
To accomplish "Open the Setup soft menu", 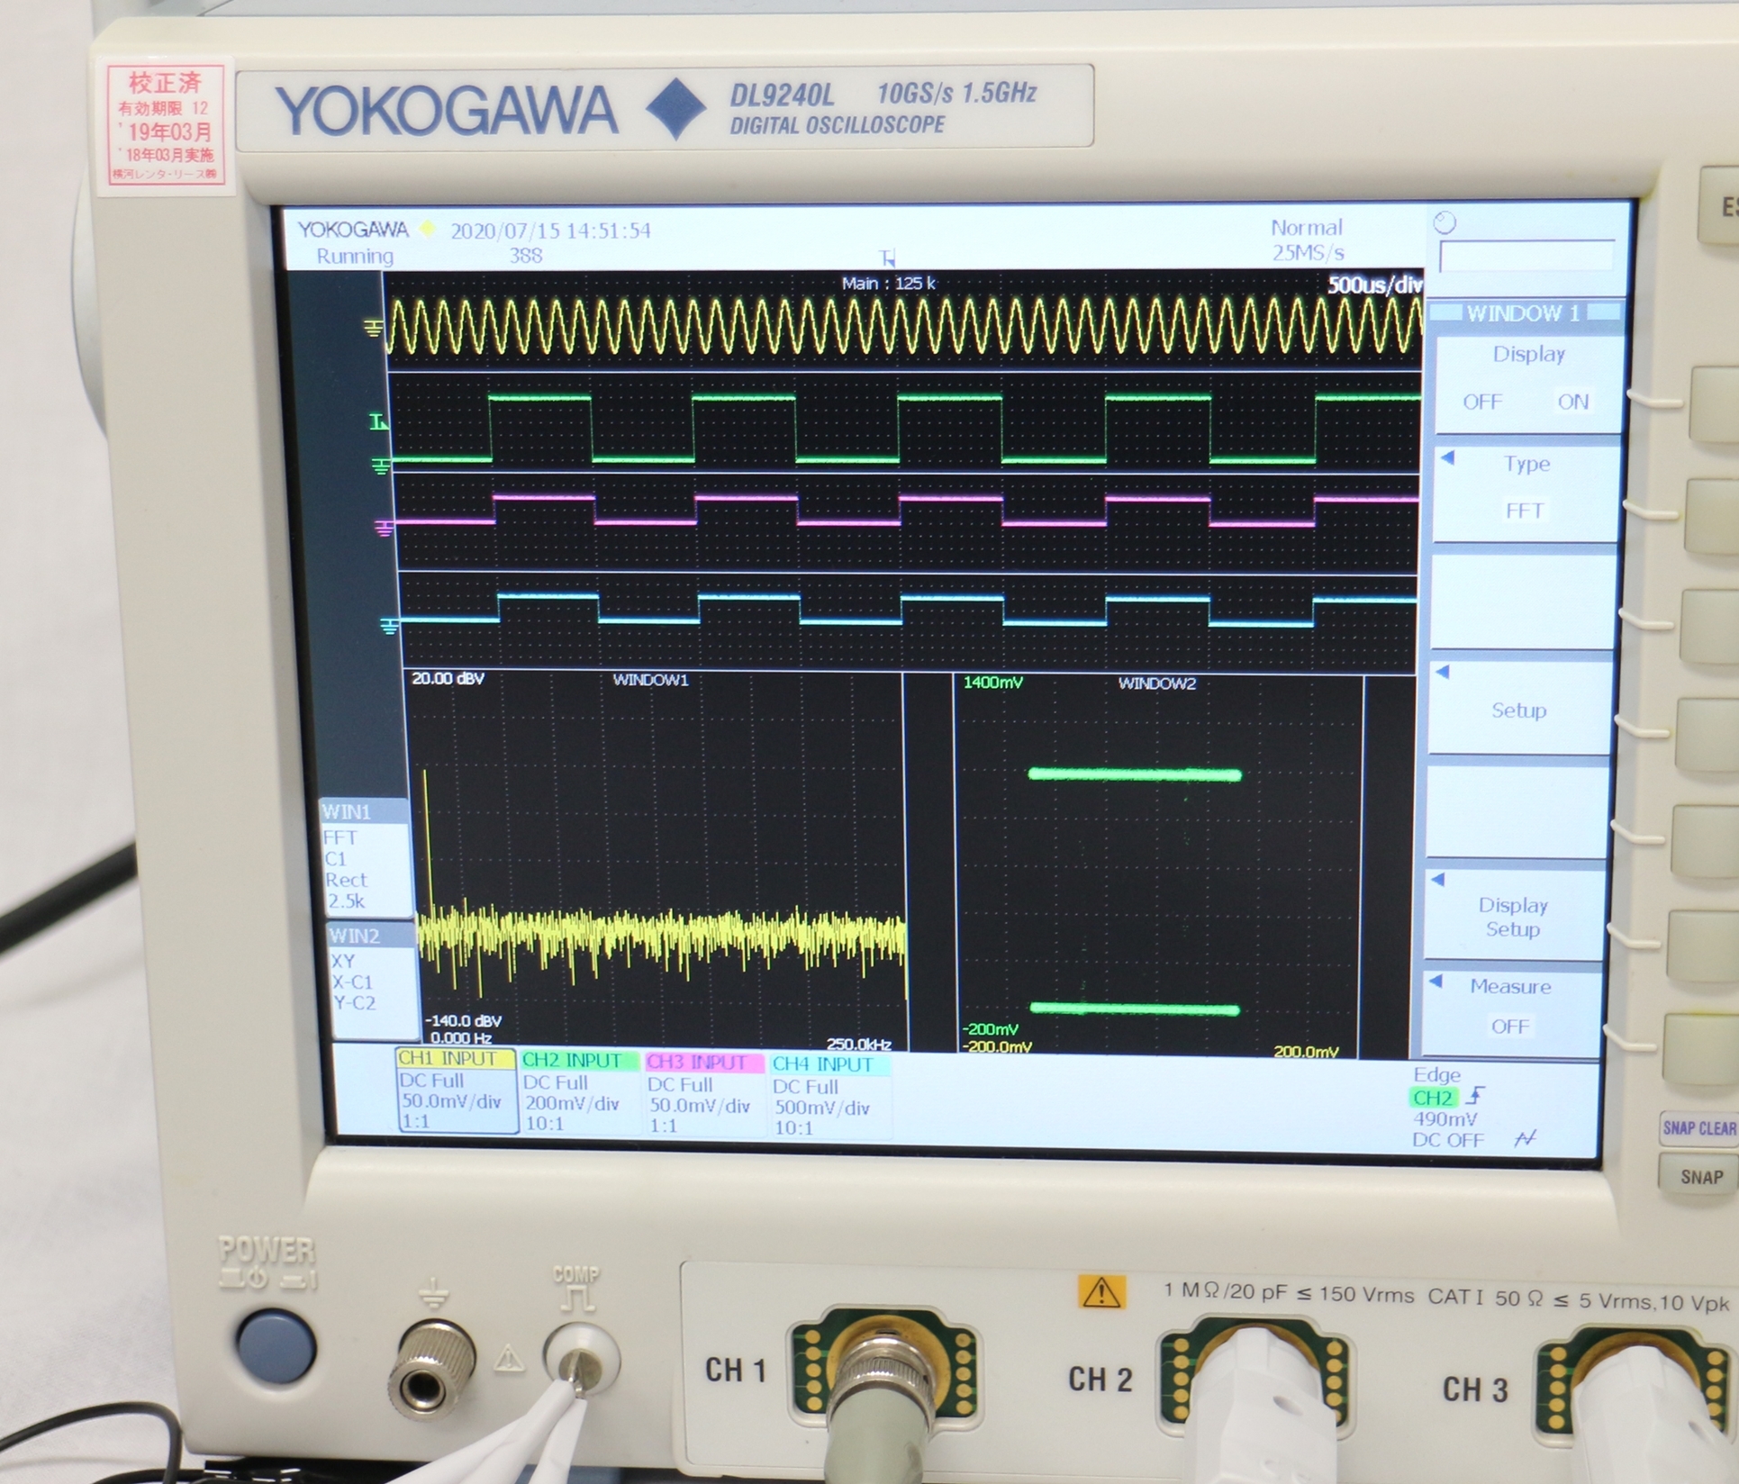I will (x=1519, y=710).
